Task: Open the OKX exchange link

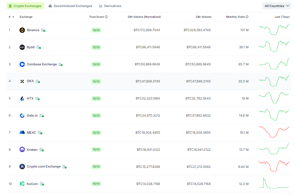Action: coord(30,81)
